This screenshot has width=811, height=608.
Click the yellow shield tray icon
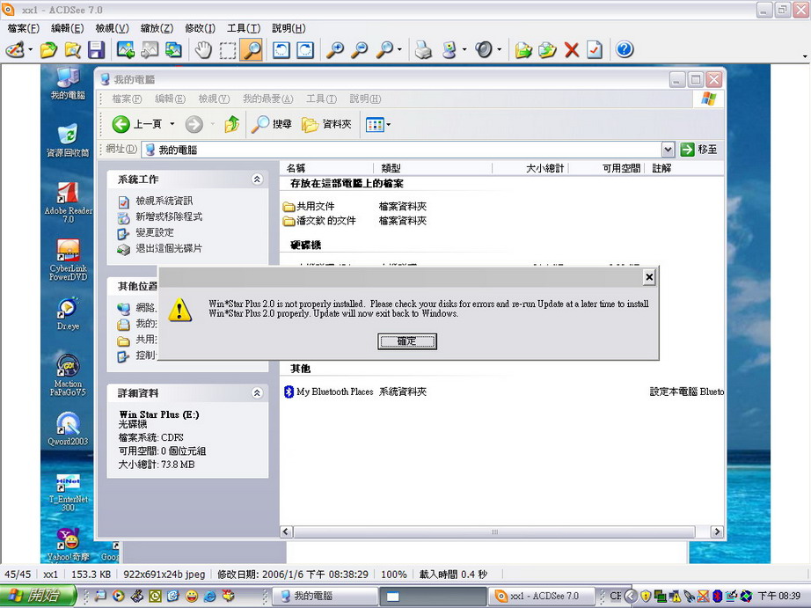click(645, 596)
